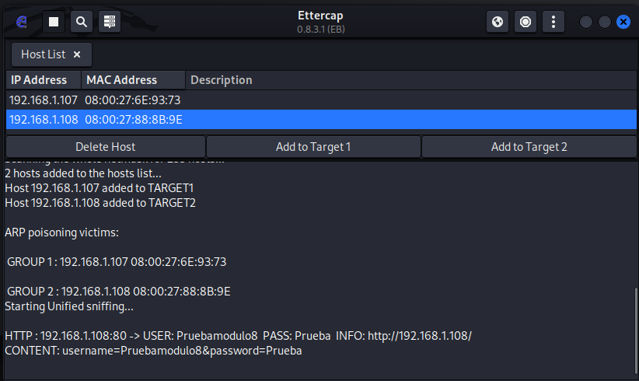Click the Ettercap logo icon

point(22,22)
